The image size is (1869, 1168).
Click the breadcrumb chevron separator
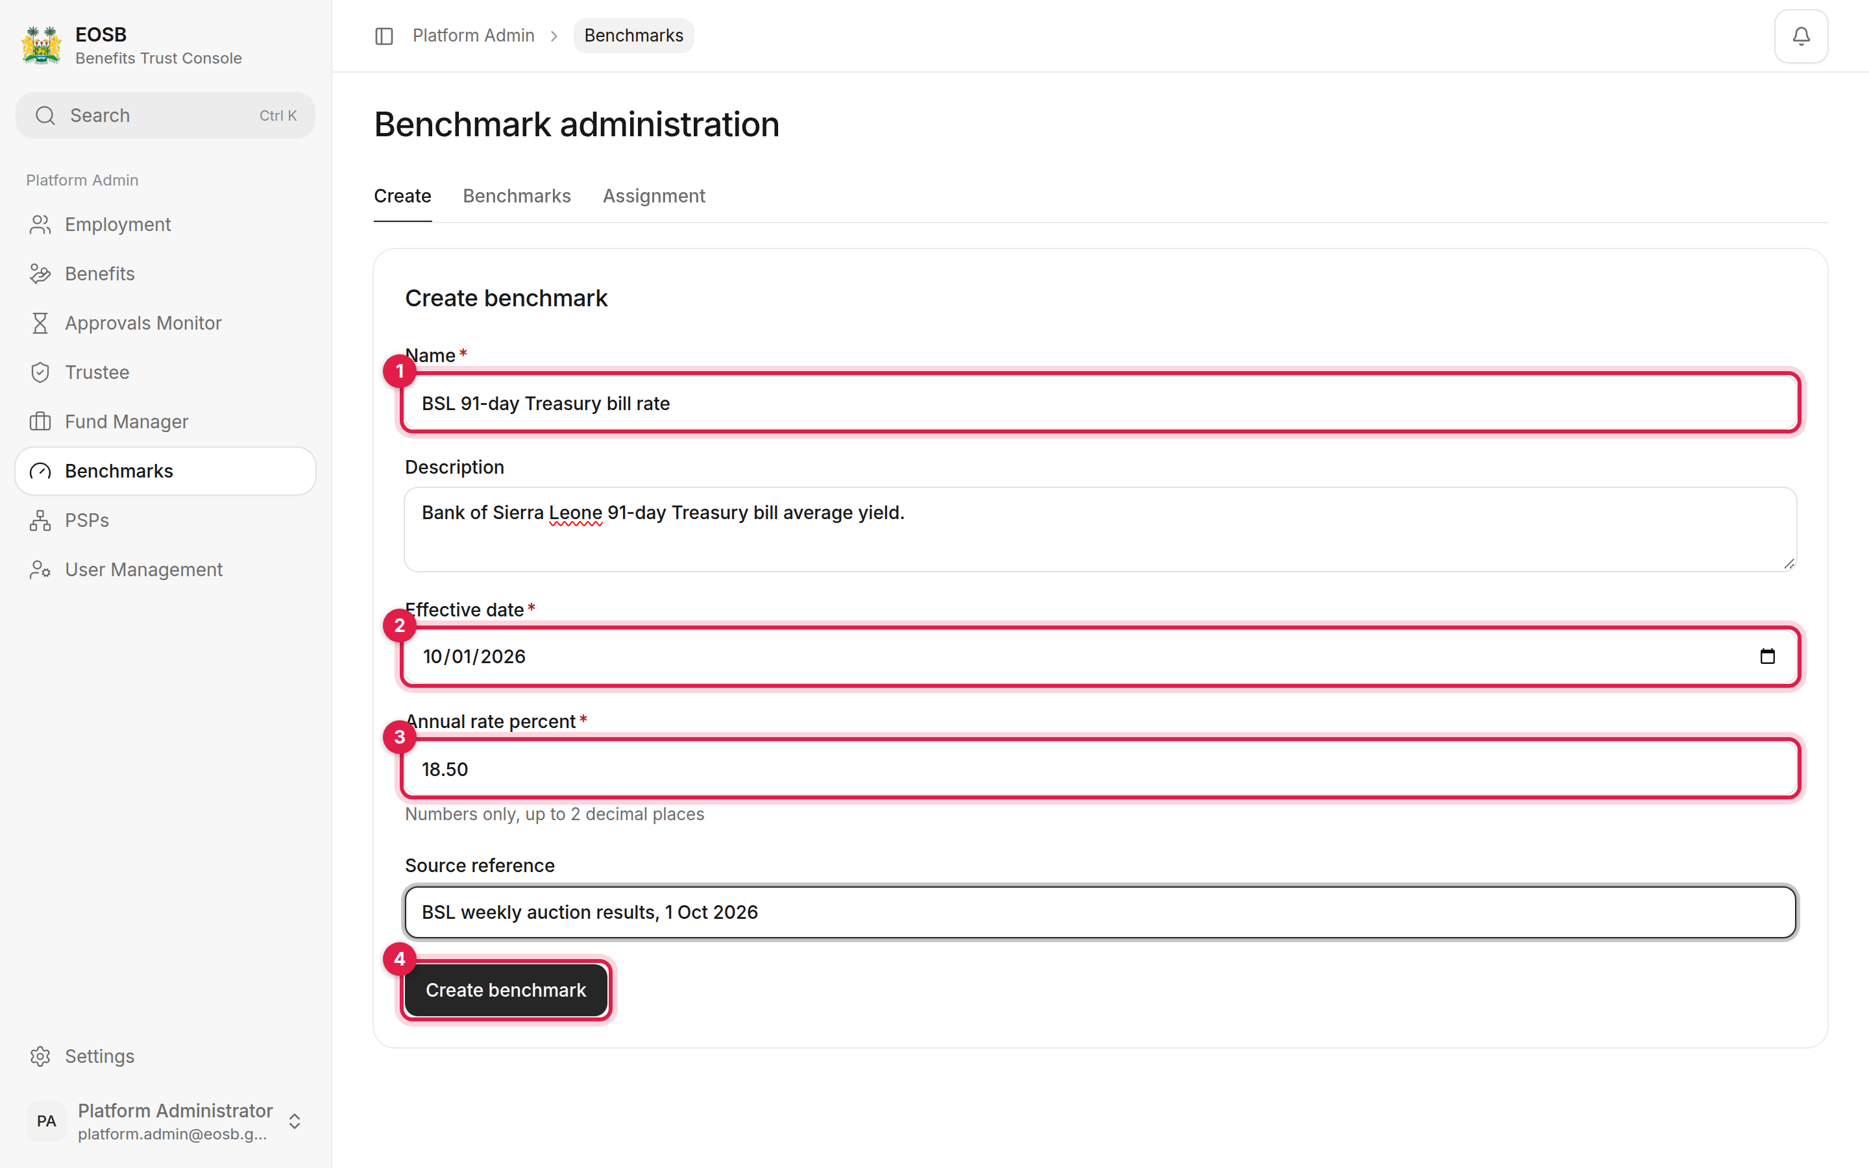click(554, 36)
